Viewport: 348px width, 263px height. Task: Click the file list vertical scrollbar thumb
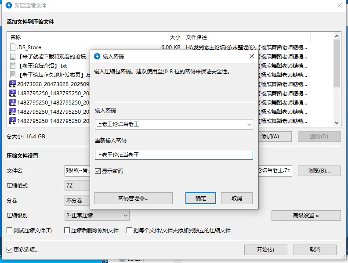(337, 63)
